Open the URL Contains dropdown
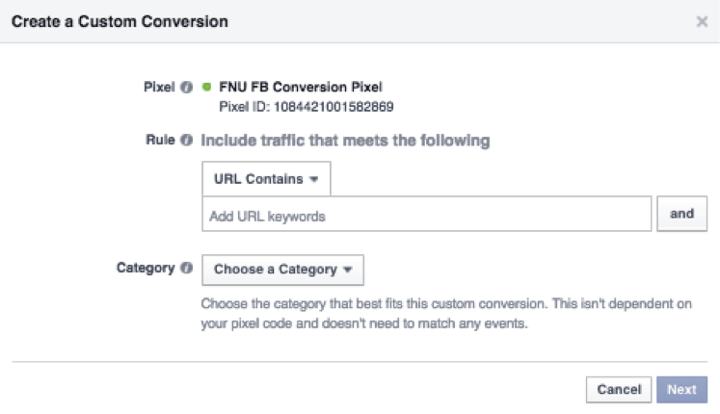 [x=266, y=179]
